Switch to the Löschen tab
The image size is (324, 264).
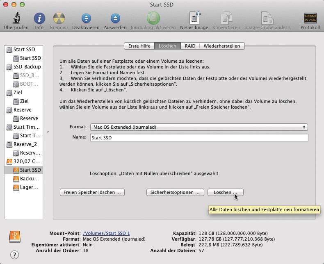click(167, 46)
